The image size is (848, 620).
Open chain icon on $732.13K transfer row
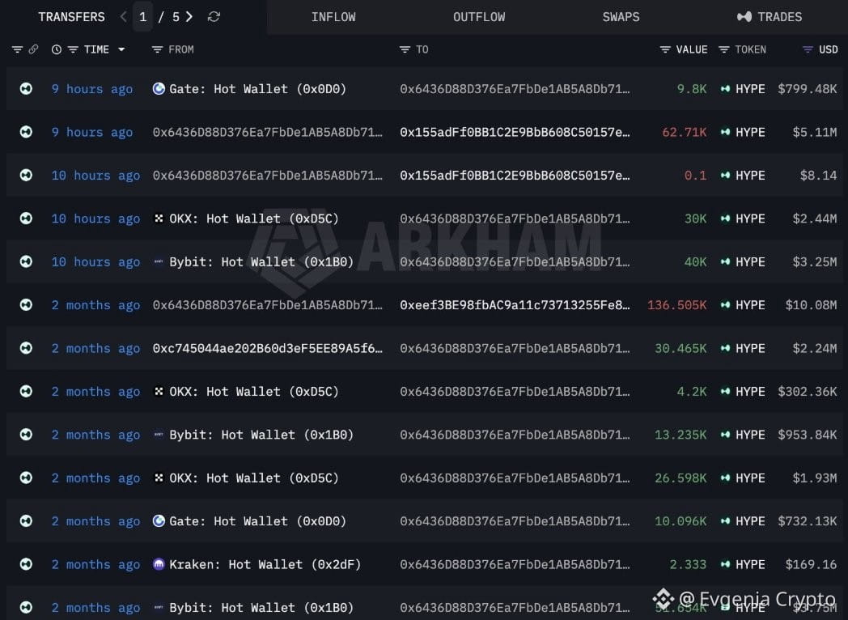26,521
